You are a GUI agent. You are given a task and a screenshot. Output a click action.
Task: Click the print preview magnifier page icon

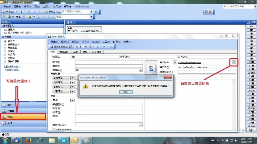38,17
